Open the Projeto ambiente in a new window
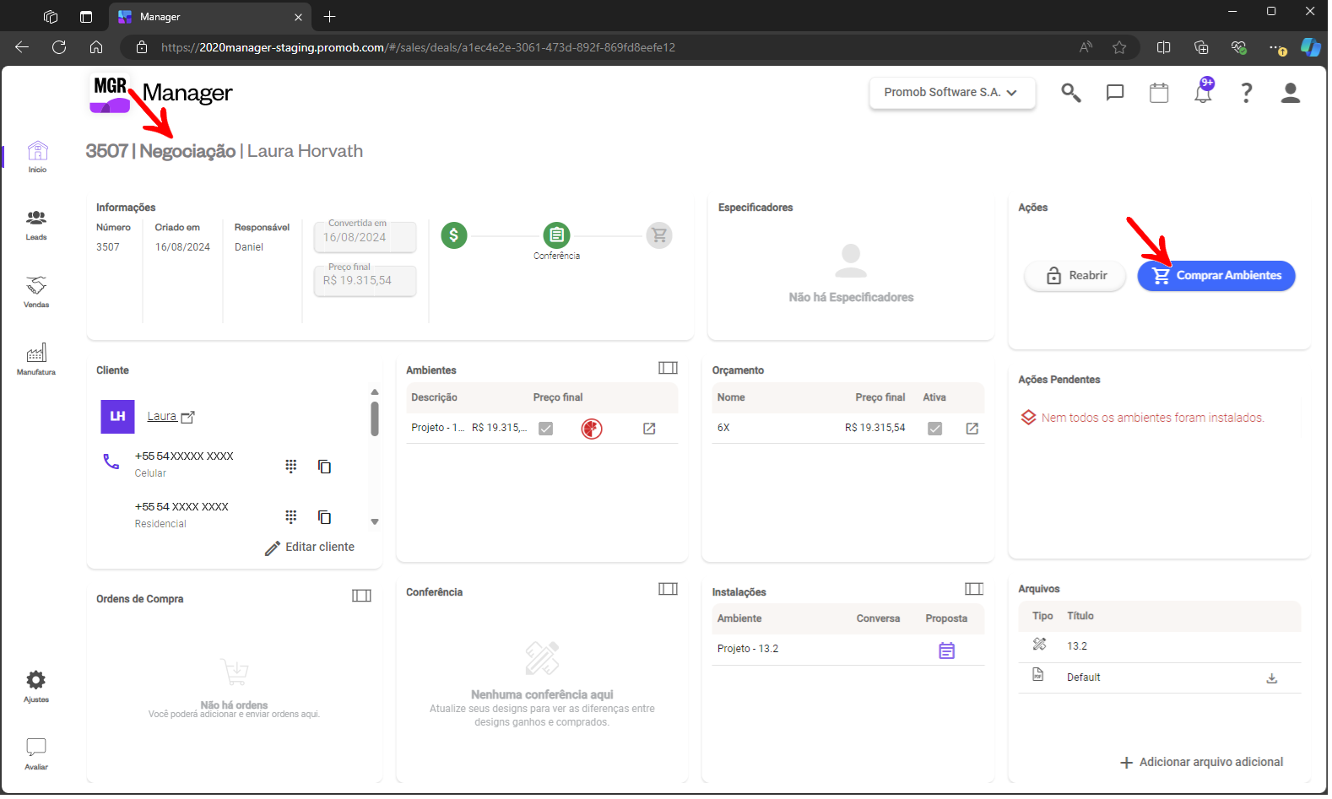Image resolution: width=1332 pixels, height=799 pixels. (x=649, y=429)
